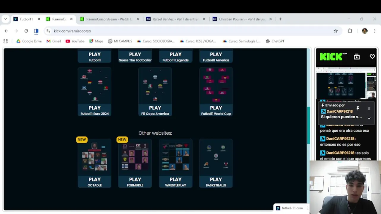
Task: Close the Rafael Benítez tab
Action: tap(204, 19)
